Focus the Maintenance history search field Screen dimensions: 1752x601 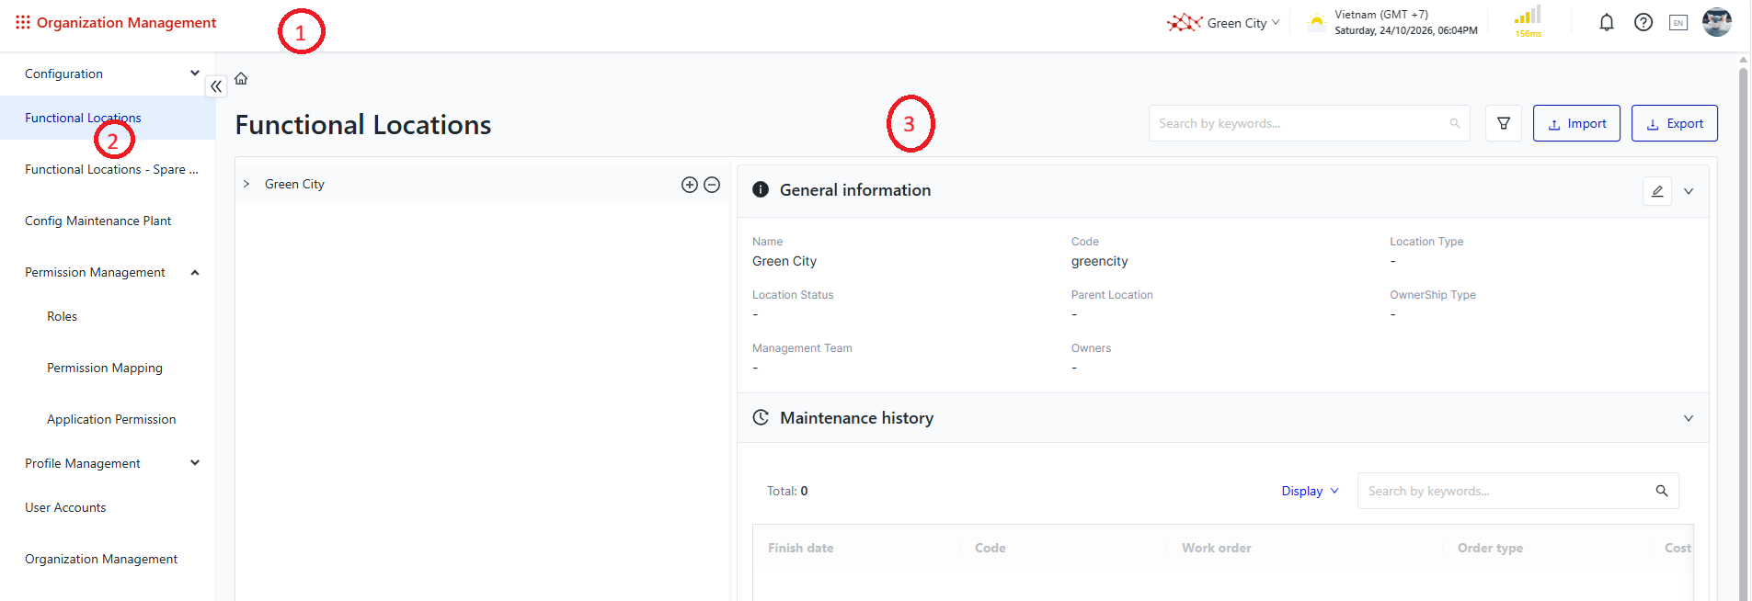[1518, 491]
